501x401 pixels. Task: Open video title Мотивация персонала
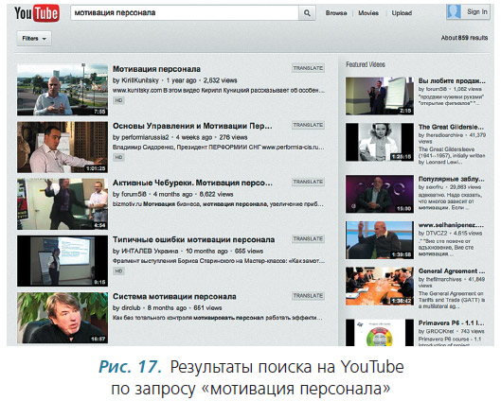(x=156, y=69)
